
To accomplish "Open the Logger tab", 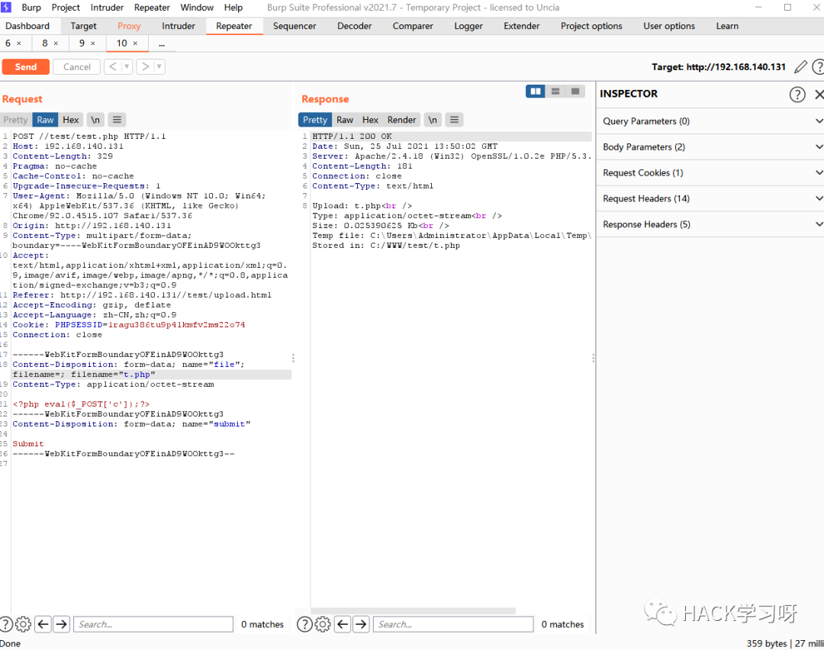I will pos(468,26).
